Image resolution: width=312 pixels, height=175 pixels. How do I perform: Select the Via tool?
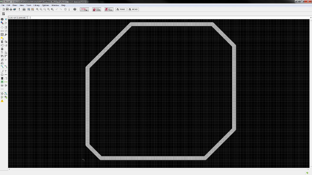[x=2, y=82]
